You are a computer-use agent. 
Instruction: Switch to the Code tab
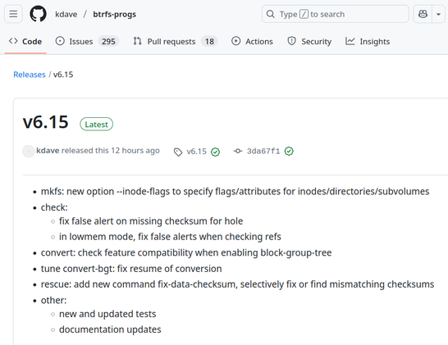pos(25,41)
